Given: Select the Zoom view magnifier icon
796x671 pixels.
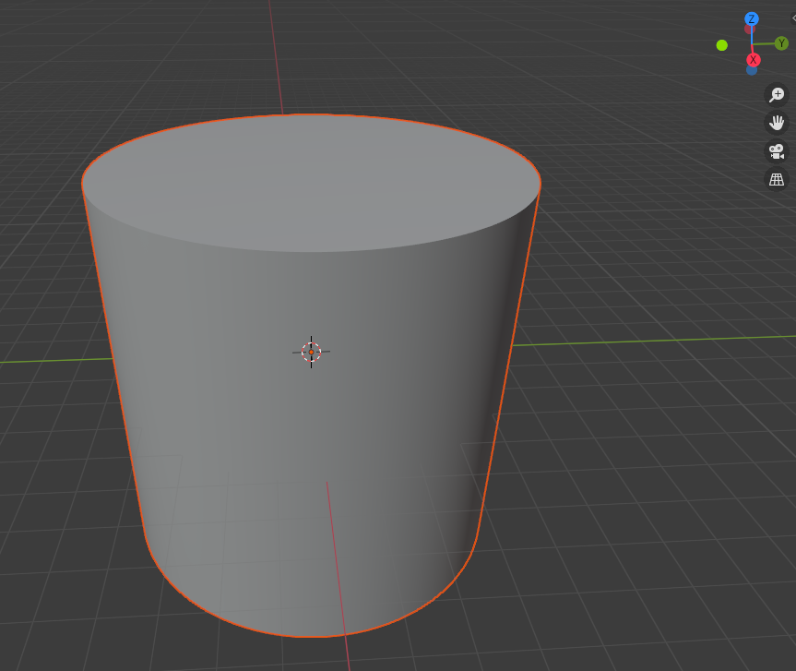Looking at the screenshot, I should 777,94.
